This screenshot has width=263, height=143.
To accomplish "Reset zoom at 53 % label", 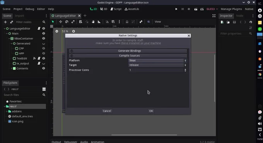I will [x=65, y=32].
